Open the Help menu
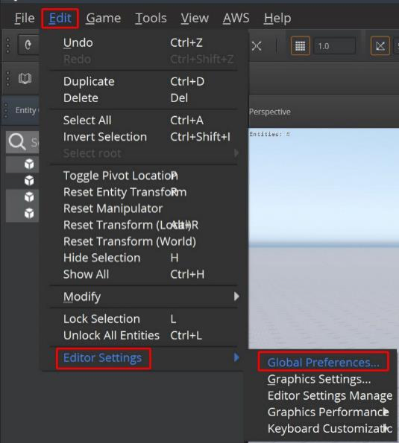Image resolution: width=399 pixels, height=443 pixels. [x=277, y=19]
